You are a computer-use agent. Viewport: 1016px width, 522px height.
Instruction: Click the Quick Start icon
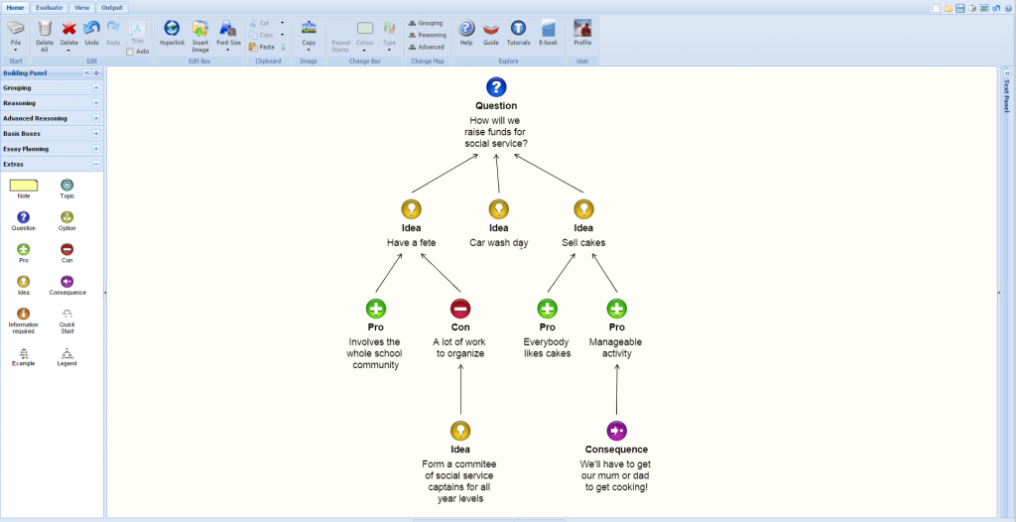pyautogui.click(x=67, y=314)
